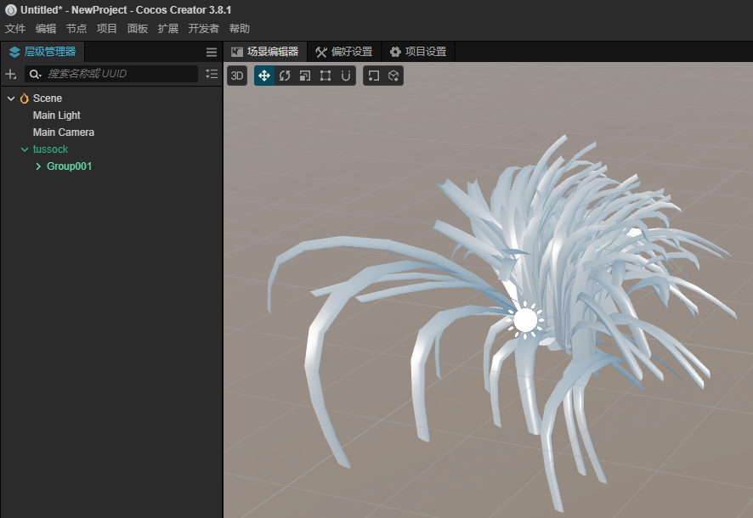753x518 pixels.
Task: Switch to the 偏好设置 tab
Action: coord(344,52)
